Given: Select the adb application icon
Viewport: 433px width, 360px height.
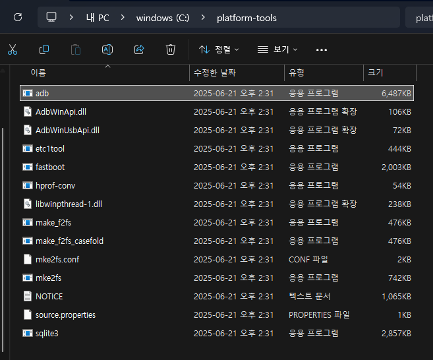Looking at the screenshot, I should (28, 94).
